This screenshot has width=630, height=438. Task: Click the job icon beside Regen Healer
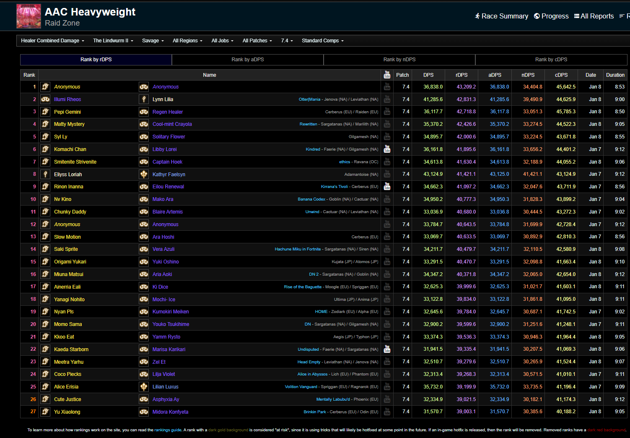coord(144,112)
